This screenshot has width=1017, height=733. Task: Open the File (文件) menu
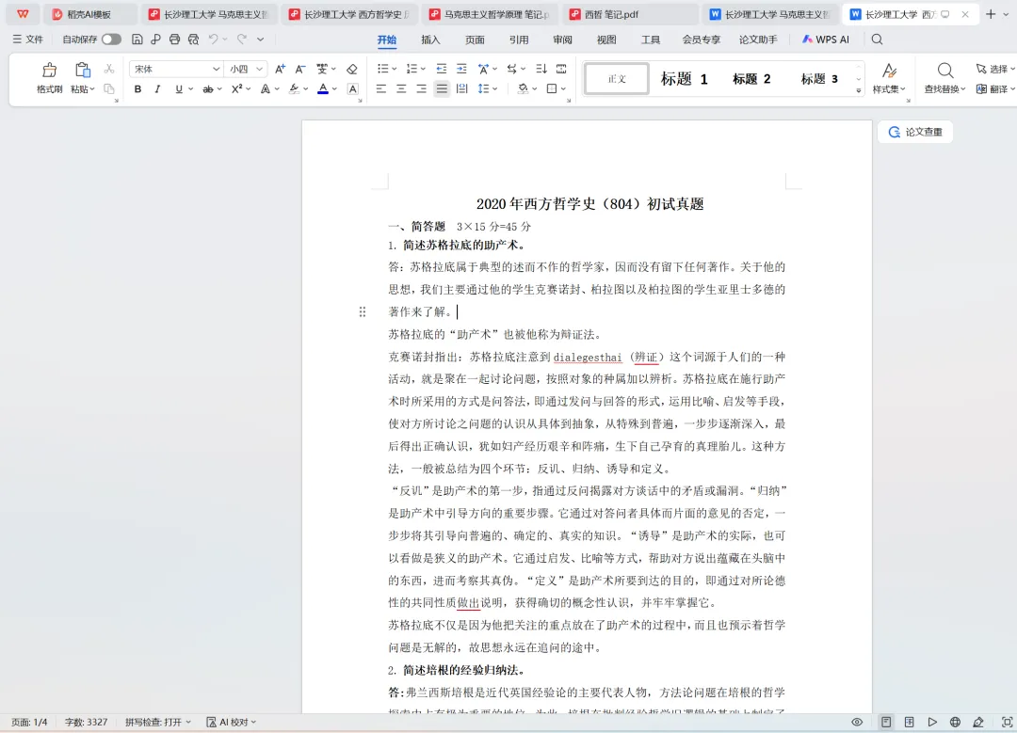click(28, 40)
